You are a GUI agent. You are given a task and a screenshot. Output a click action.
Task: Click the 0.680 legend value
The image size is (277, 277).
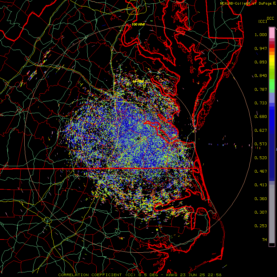click(x=261, y=117)
